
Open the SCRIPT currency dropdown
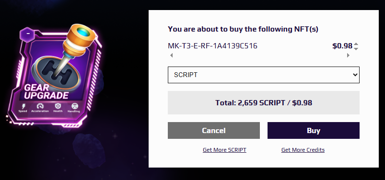264,75
